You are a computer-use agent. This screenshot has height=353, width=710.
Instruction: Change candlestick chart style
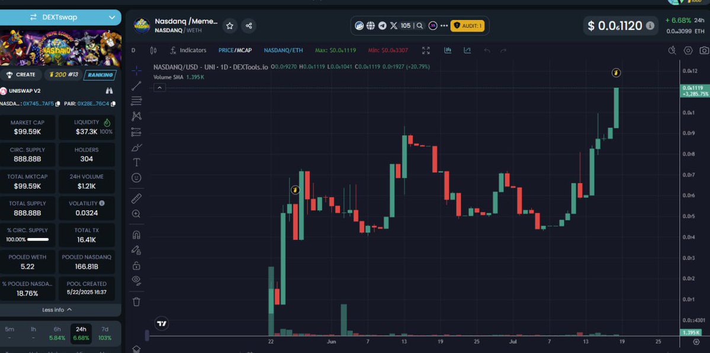153,50
